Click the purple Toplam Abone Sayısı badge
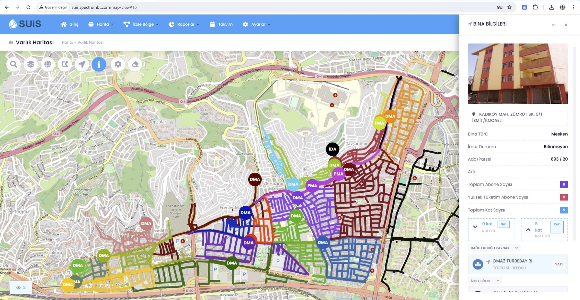 pos(564,185)
